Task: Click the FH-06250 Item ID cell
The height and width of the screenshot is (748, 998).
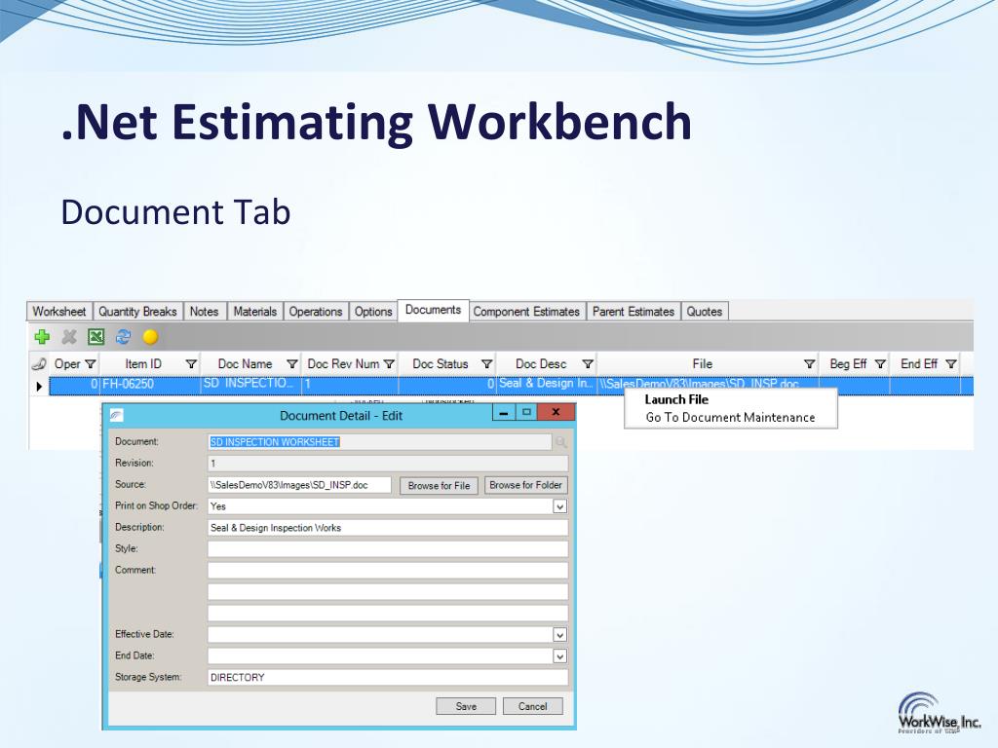Action: tap(150, 384)
